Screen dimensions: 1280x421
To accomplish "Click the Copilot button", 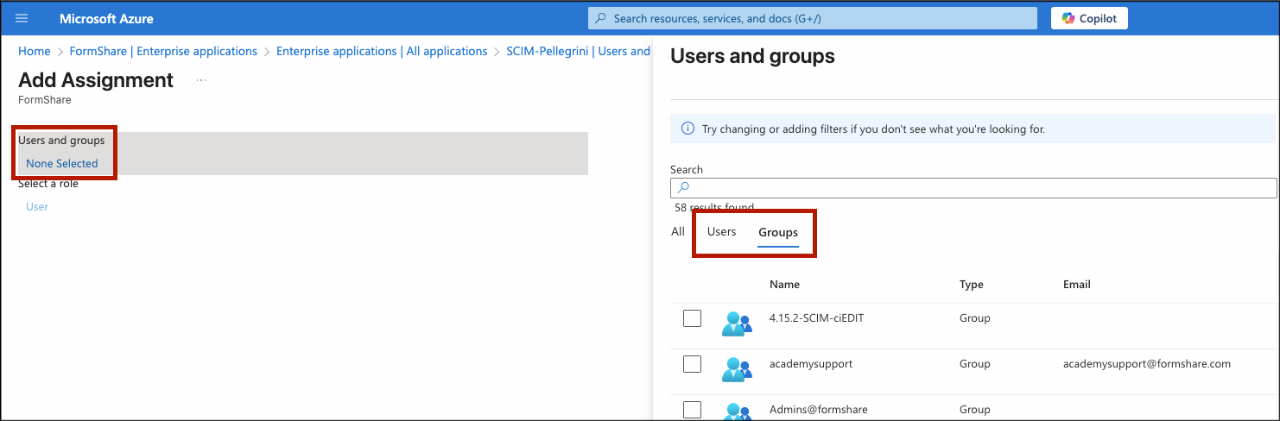I will tap(1089, 18).
